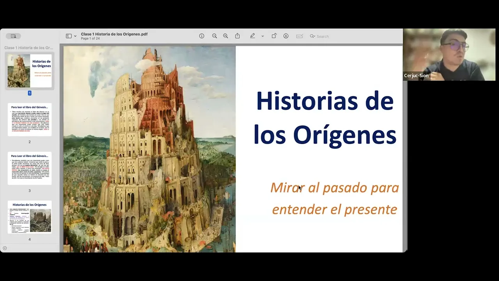Open the form filling tool
Image resolution: width=499 pixels, height=281 pixels.
point(299,36)
